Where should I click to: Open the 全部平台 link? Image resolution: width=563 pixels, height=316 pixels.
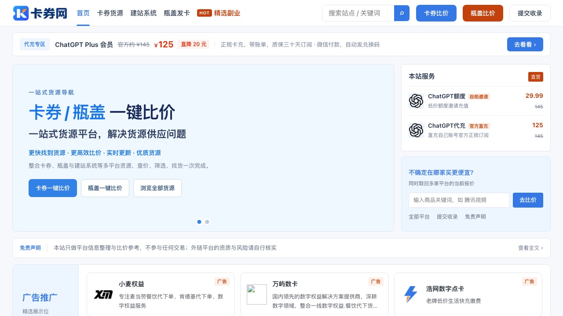tap(419, 217)
